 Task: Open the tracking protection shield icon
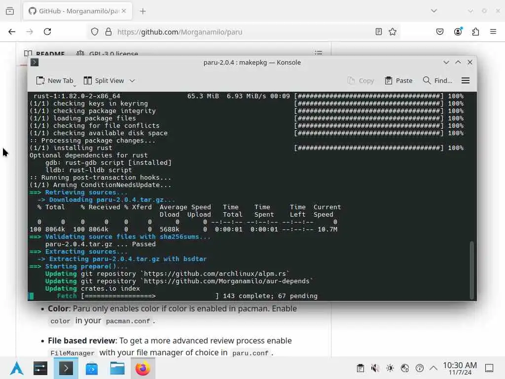point(94,32)
